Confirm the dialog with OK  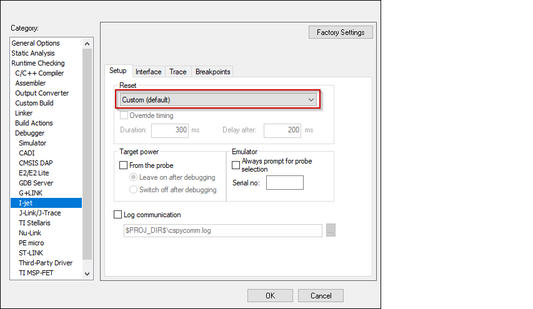270,296
